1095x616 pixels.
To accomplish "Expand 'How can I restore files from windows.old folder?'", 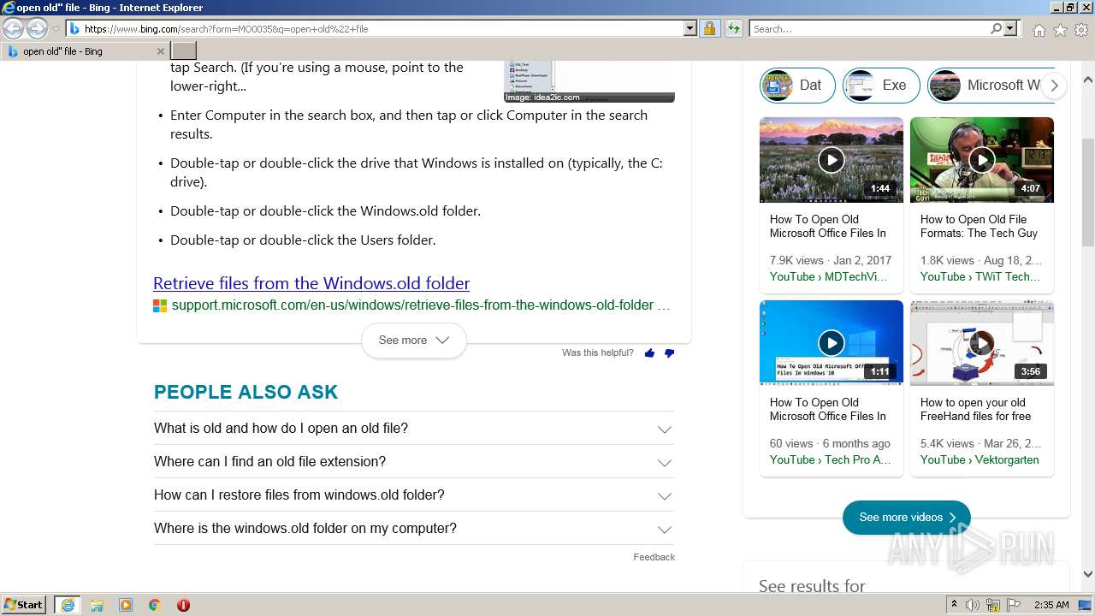I will point(414,495).
